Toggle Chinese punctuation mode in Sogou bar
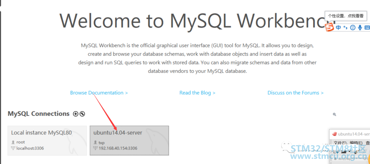 345,28
